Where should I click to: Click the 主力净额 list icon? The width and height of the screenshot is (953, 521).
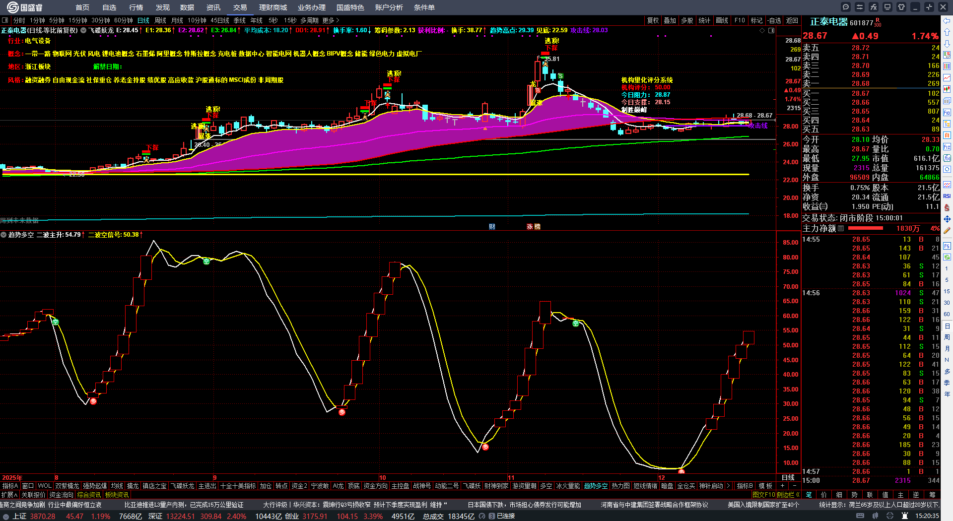click(x=841, y=228)
